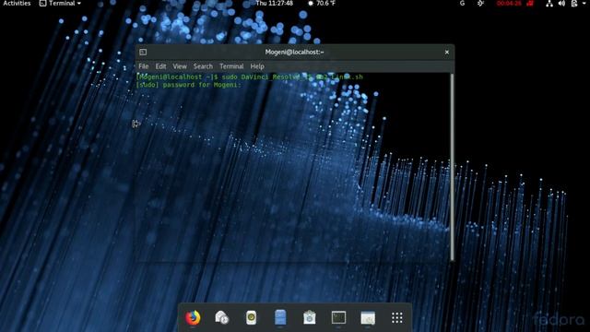This screenshot has height=332, width=590.
Task: Click the sudo DaVinci Resolve command line
Action: click(x=250, y=77)
